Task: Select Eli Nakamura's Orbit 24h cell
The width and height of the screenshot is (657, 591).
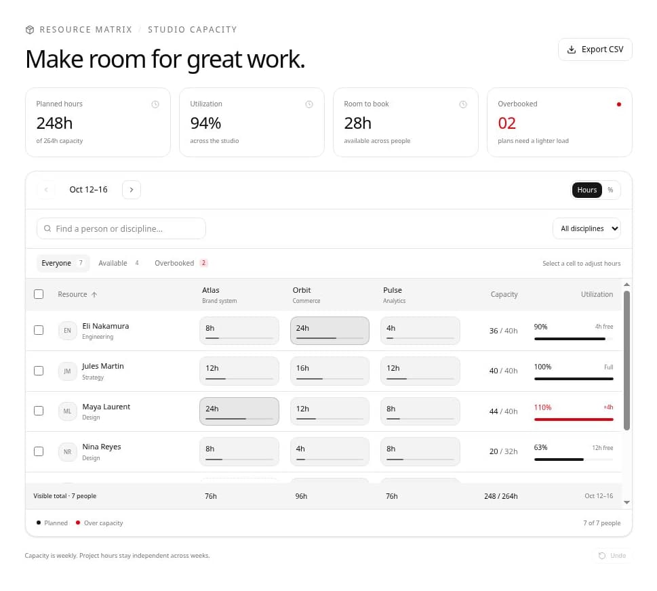Action: pyautogui.click(x=330, y=331)
